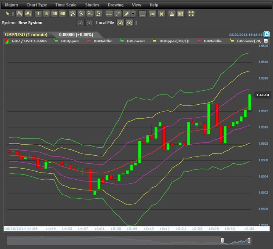Click the greyed download system cloud icon
Screen dimensions: 273x249
pyautogui.click(x=80, y=23)
